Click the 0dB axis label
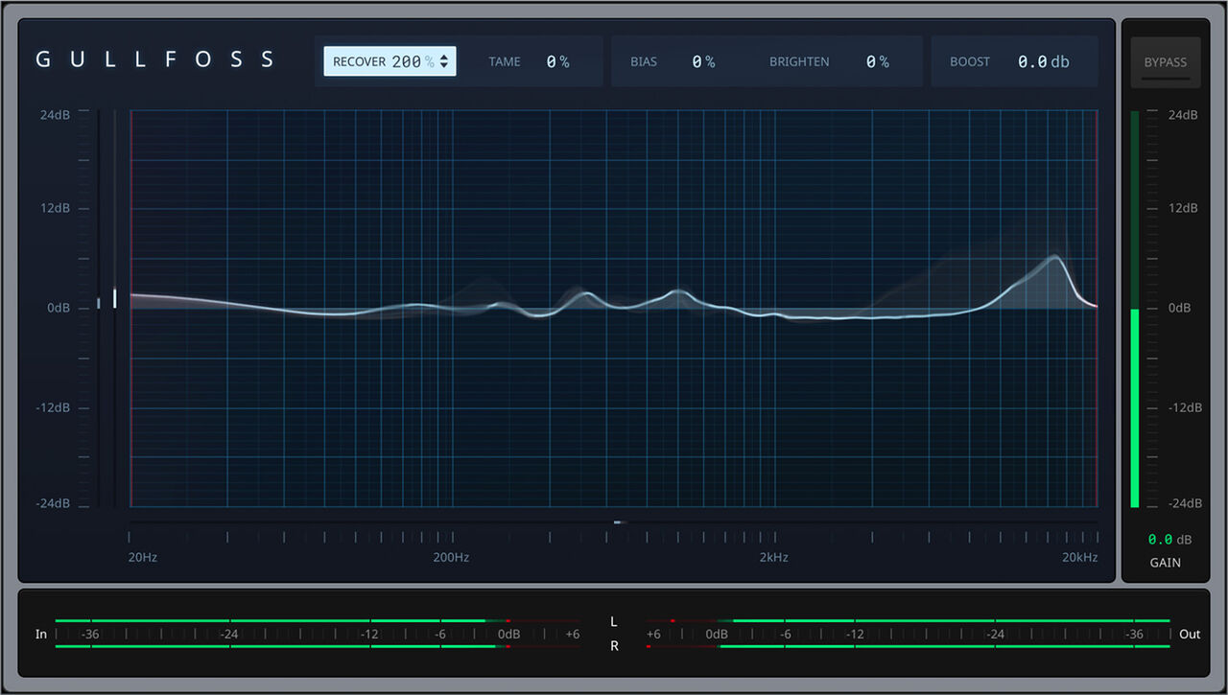This screenshot has height=695, width=1228. click(56, 307)
